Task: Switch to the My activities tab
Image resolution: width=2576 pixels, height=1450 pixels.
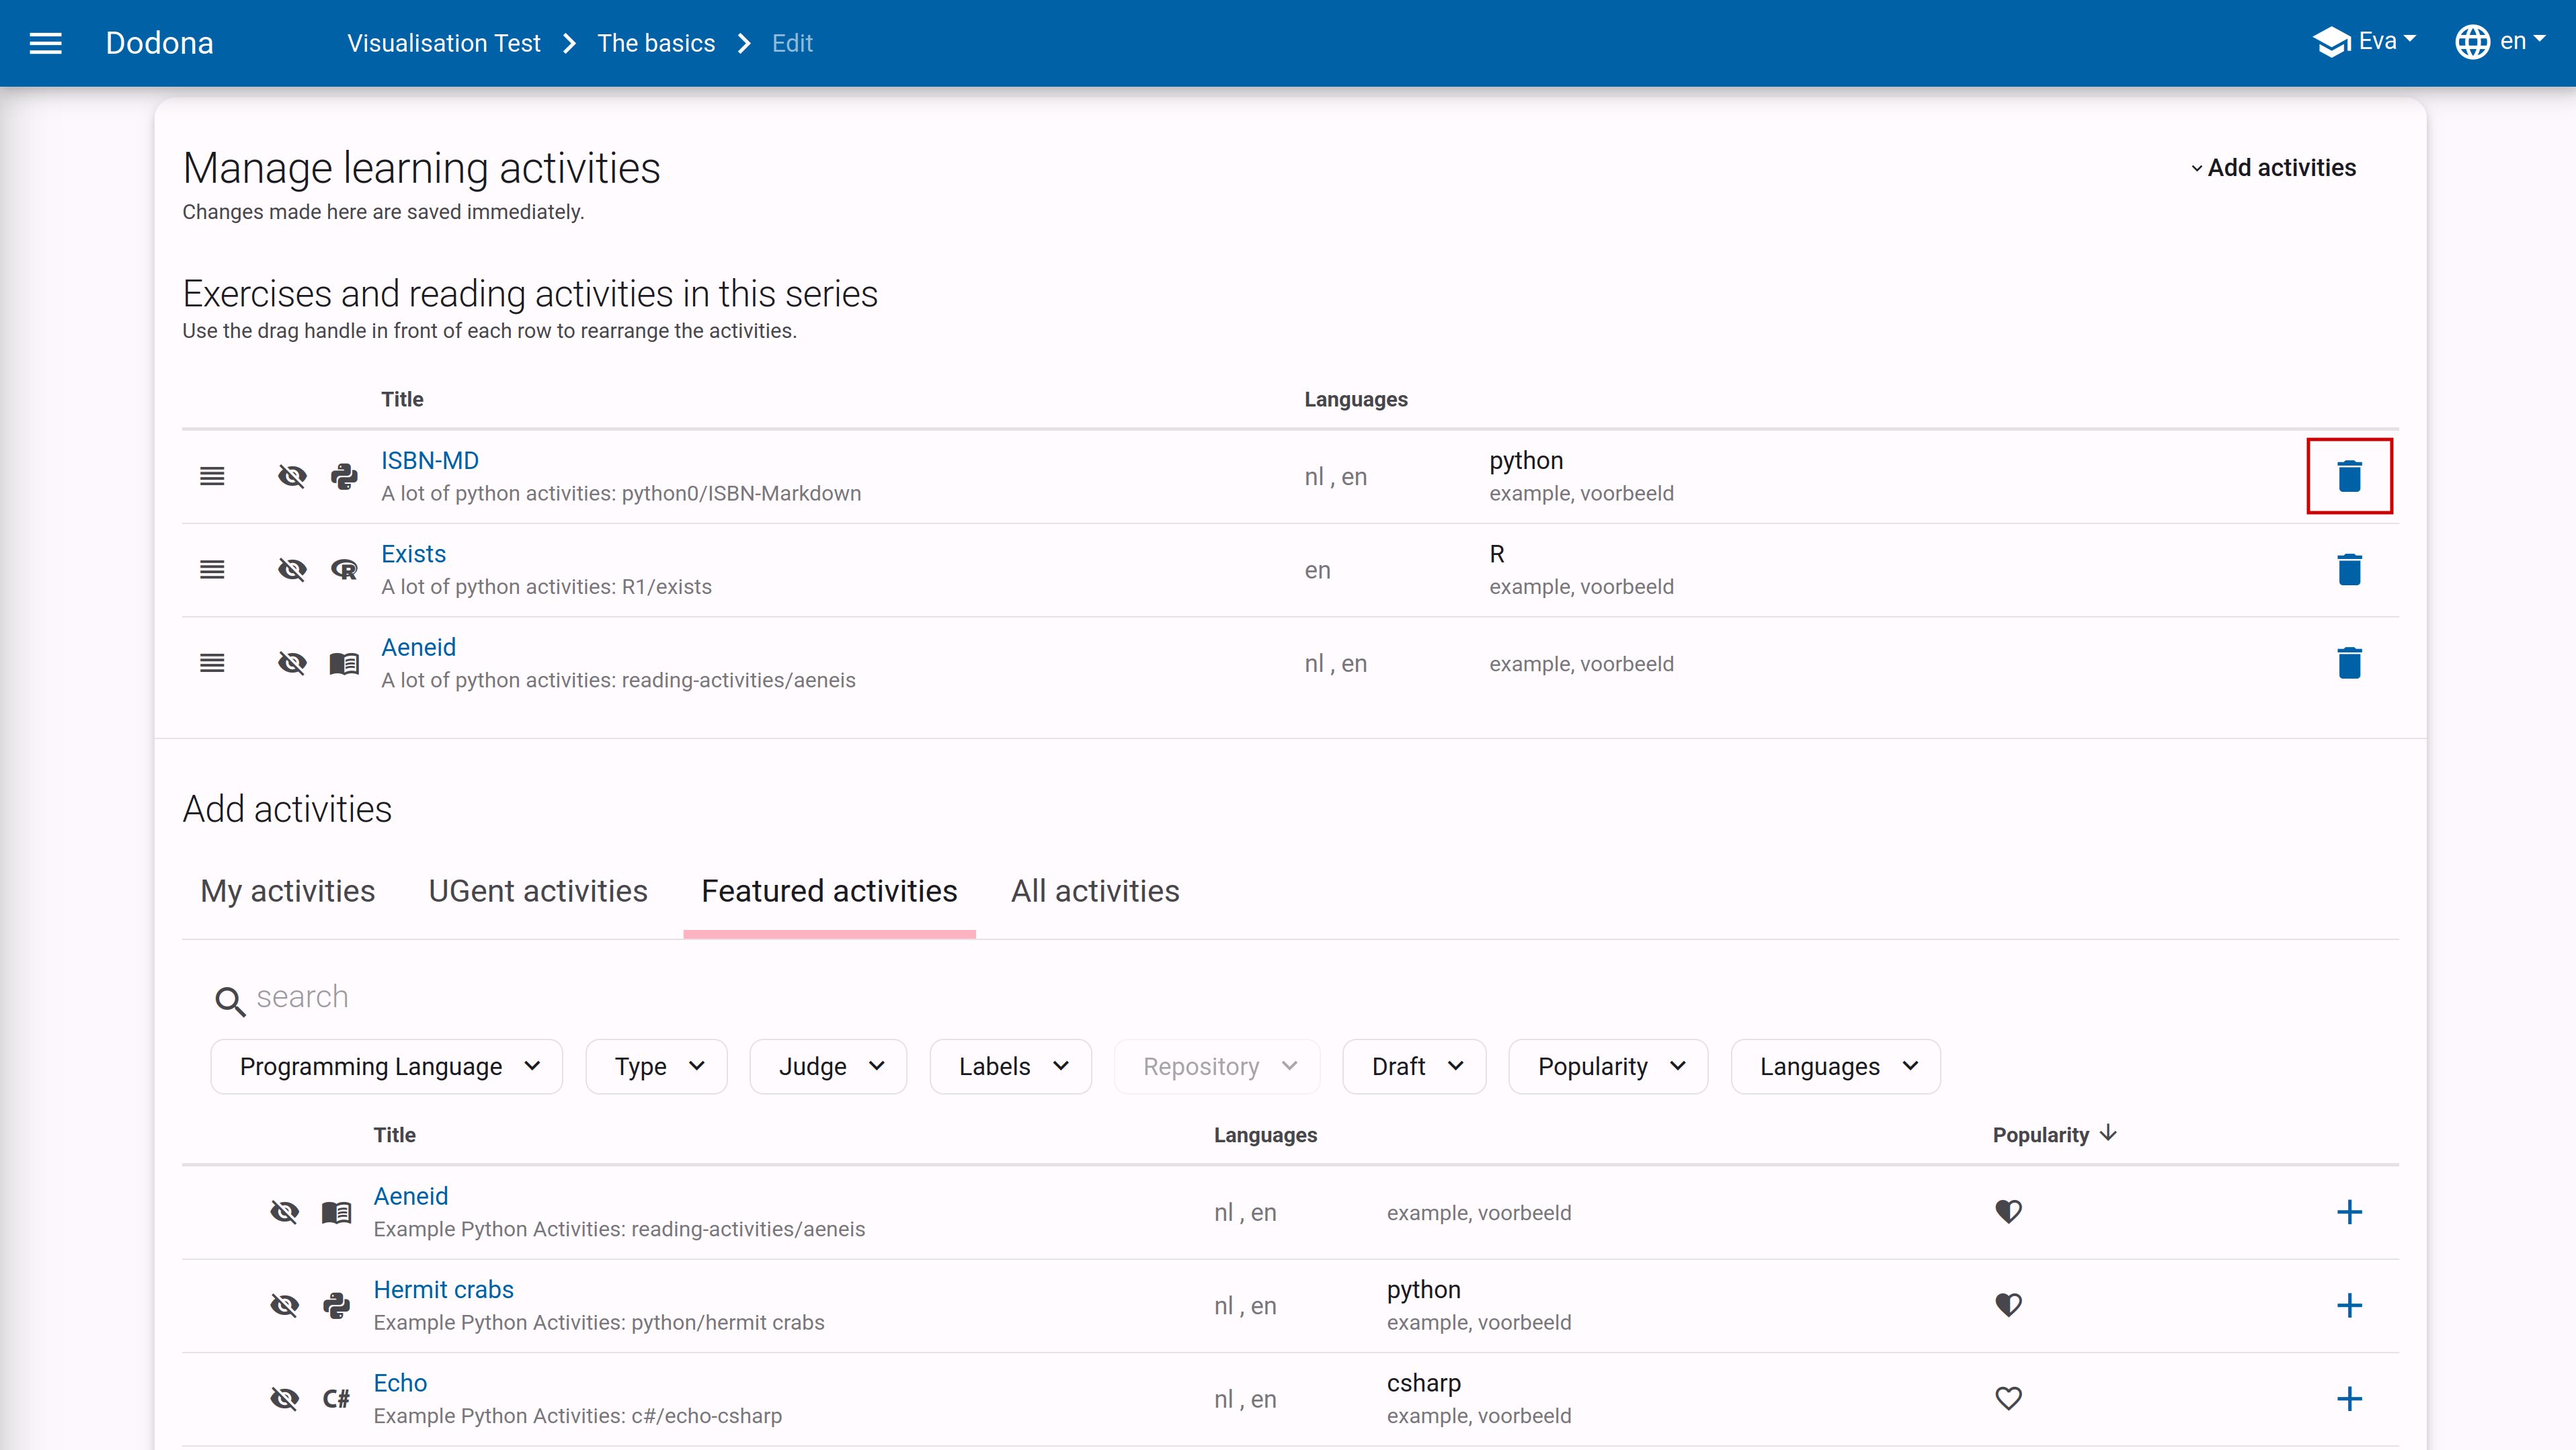Action: [x=288, y=890]
